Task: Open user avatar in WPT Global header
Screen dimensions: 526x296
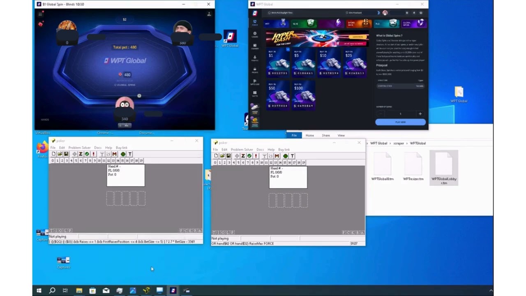Action: [385, 13]
